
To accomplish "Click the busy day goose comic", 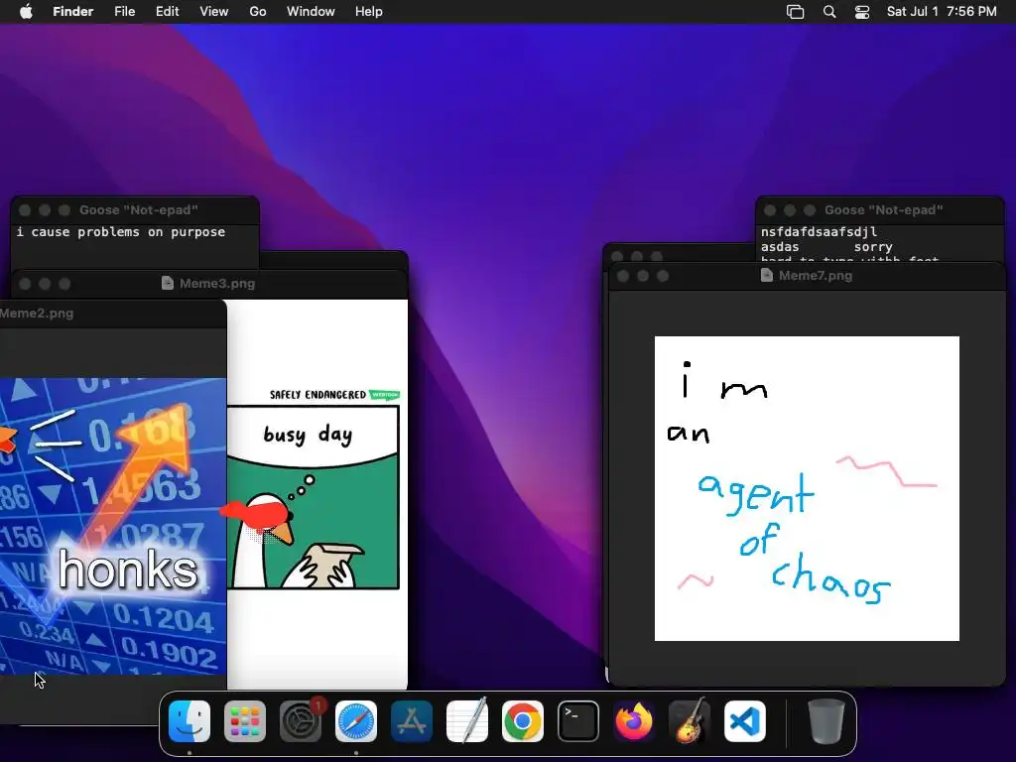I will tap(313, 497).
